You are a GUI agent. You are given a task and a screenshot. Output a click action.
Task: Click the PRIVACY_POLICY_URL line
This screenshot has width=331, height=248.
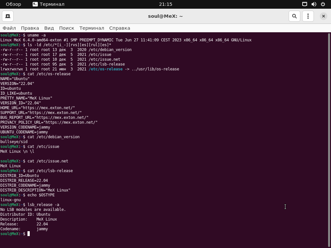[49, 122]
